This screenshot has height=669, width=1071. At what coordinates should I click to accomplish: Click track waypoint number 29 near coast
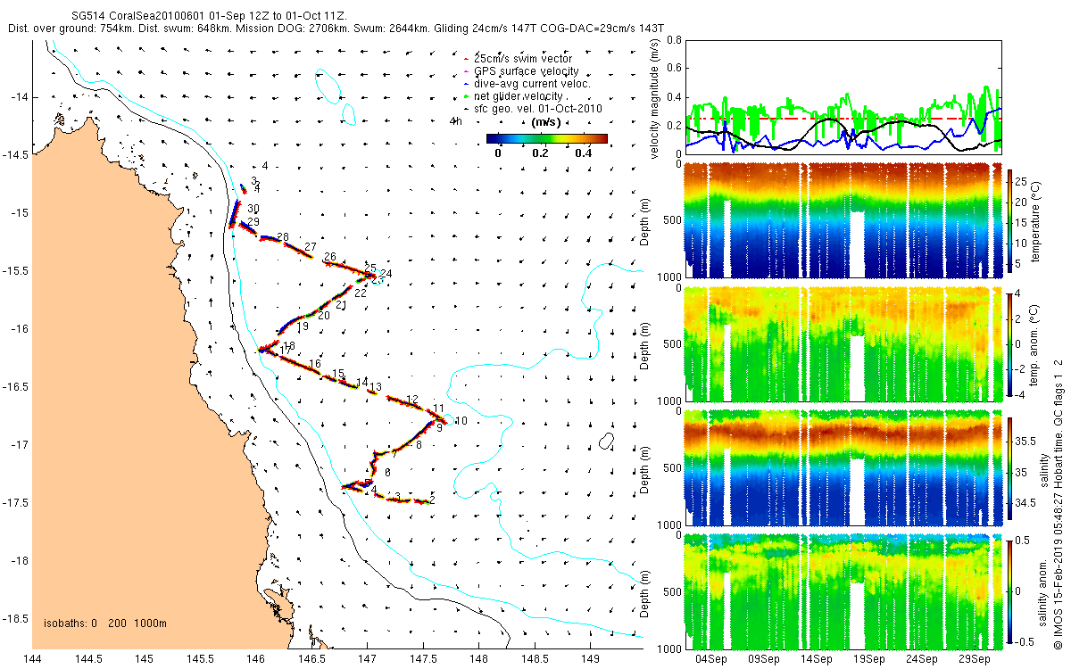coord(253,221)
